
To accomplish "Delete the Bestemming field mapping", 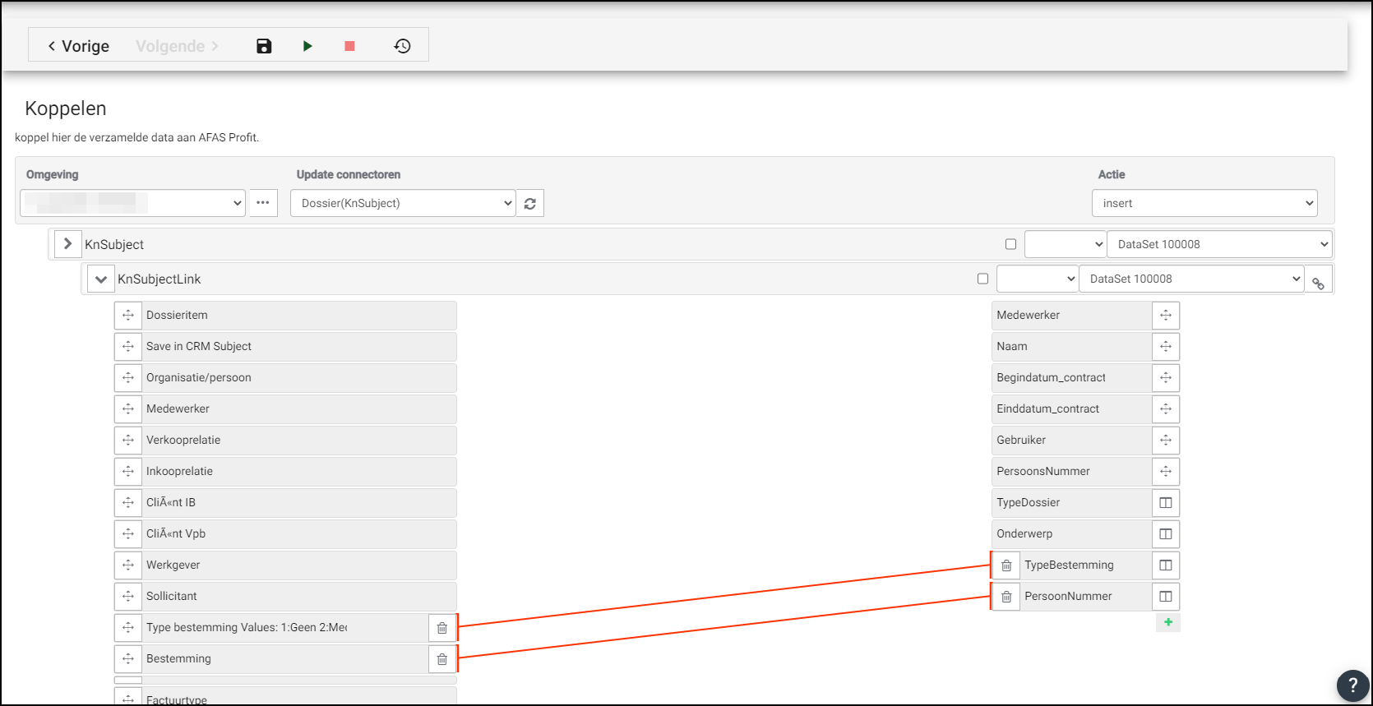I will [441, 659].
